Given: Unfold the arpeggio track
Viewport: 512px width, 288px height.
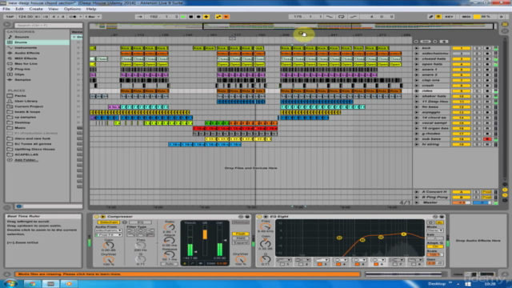Looking at the screenshot, I should click(x=416, y=112).
